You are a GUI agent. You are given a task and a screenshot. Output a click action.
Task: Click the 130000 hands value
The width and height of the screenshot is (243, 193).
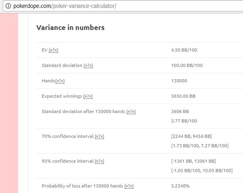[179, 81]
